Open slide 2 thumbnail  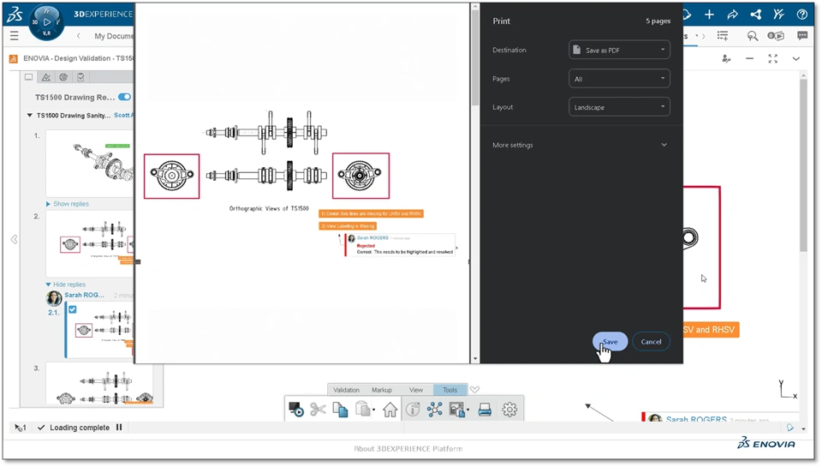(90, 244)
